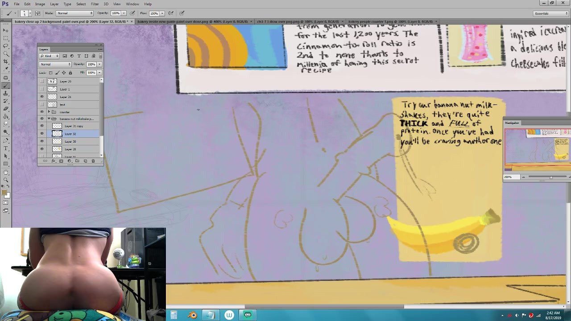Expand the counter layer group

coord(49,112)
